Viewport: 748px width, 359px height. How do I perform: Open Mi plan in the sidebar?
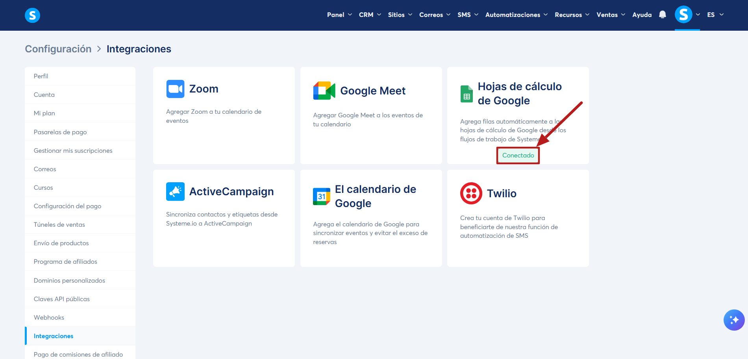point(80,113)
